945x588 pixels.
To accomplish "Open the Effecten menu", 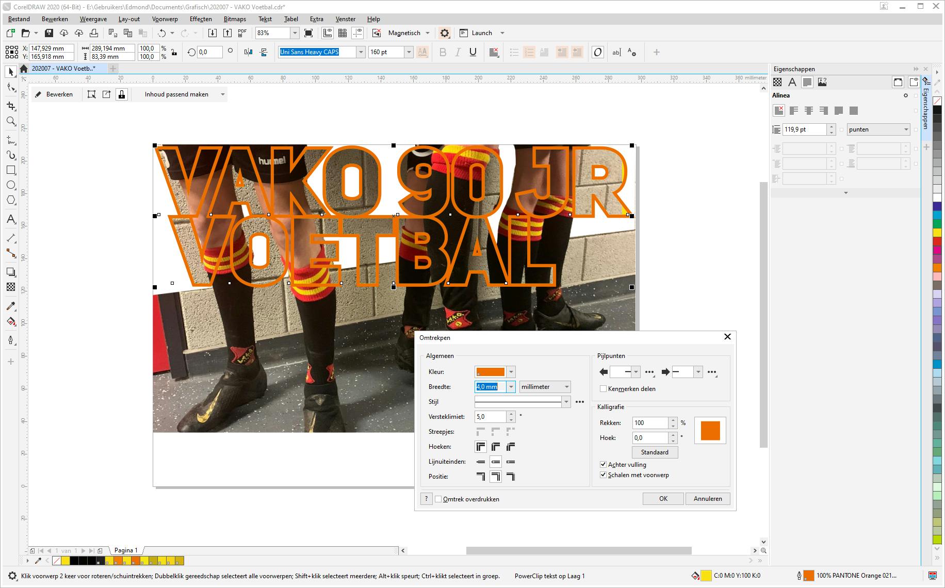I will click(201, 19).
